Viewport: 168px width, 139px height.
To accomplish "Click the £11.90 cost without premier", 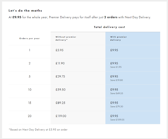I will coord(60,63).
